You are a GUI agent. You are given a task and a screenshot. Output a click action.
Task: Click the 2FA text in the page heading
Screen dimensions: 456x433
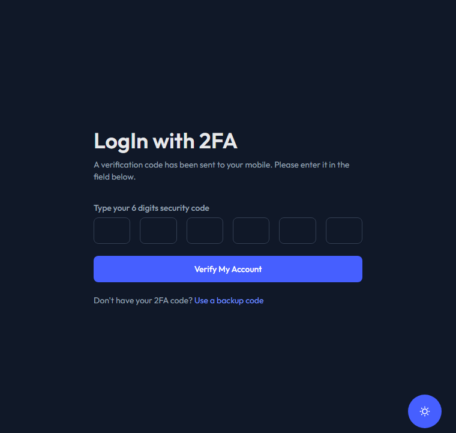coord(218,141)
